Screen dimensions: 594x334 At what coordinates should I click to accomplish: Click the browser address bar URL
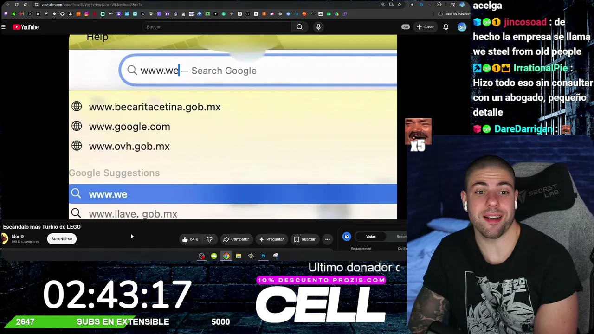(91, 5)
